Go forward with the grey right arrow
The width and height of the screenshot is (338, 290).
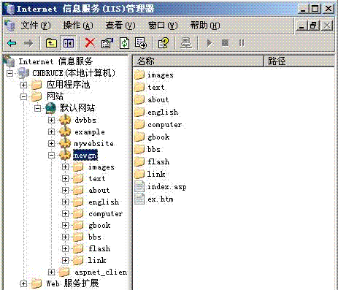(x=28, y=43)
